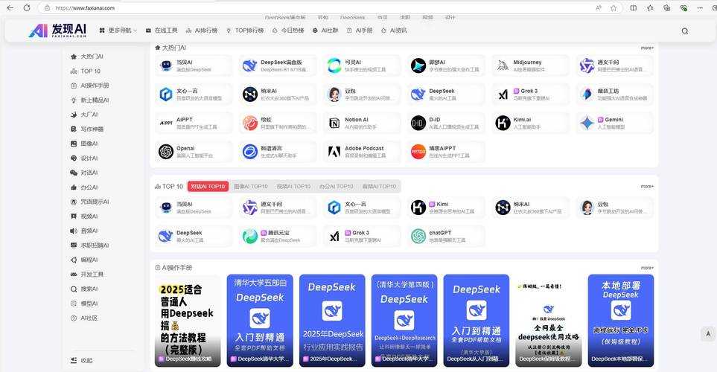Viewport: 717px width, 372px height.
Task: Go to 设计AI in sidebar
Action: [x=84, y=158]
